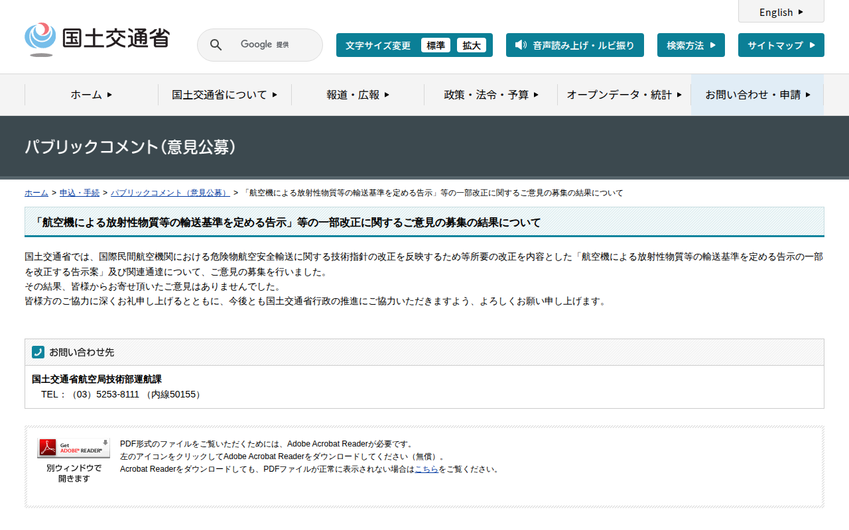Click the speaker icon for 音声読み上げ

tap(521, 45)
